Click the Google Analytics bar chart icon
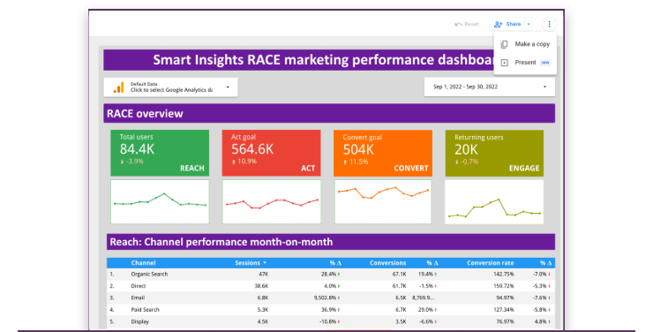Screen dimensions: 653x332 coord(119,87)
